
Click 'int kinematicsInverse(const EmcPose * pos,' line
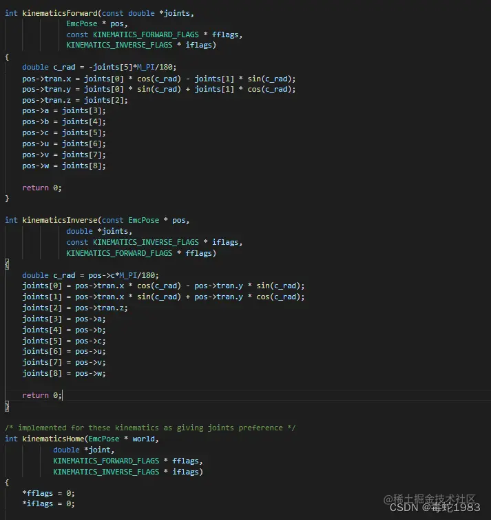[97, 220]
